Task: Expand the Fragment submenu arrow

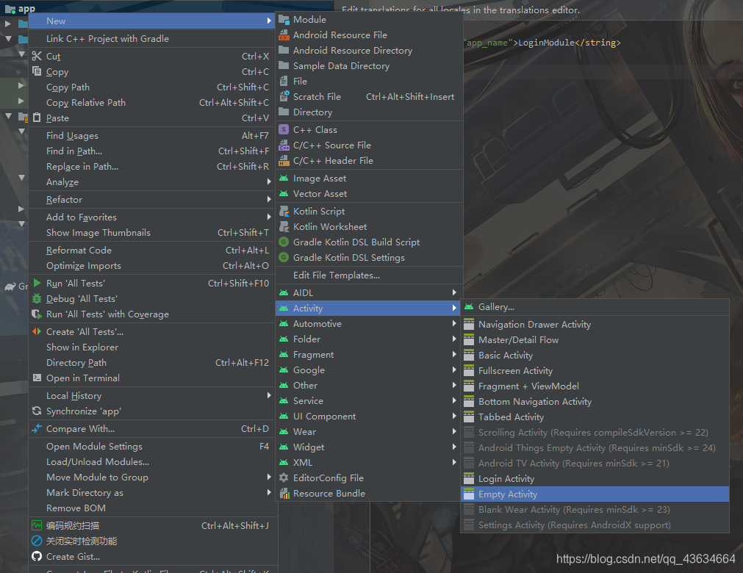Action: pos(454,354)
